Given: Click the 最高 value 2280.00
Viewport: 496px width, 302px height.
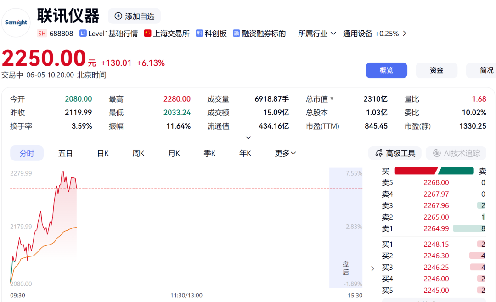Looking at the screenshot, I should click(177, 99).
